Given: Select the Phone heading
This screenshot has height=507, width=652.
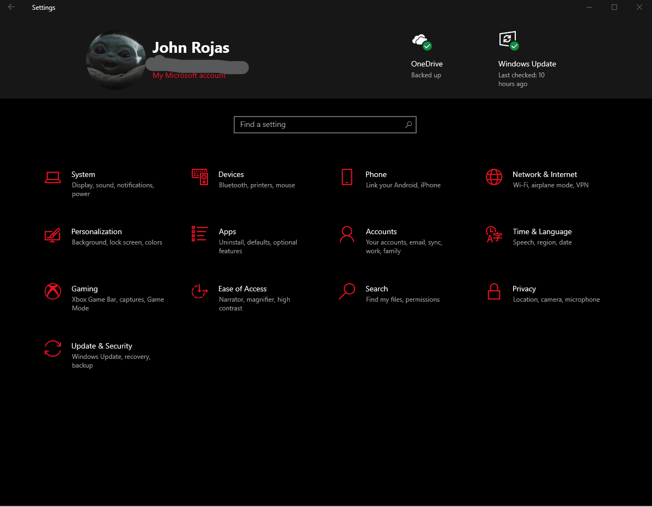Looking at the screenshot, I should (x=376, y=175).
